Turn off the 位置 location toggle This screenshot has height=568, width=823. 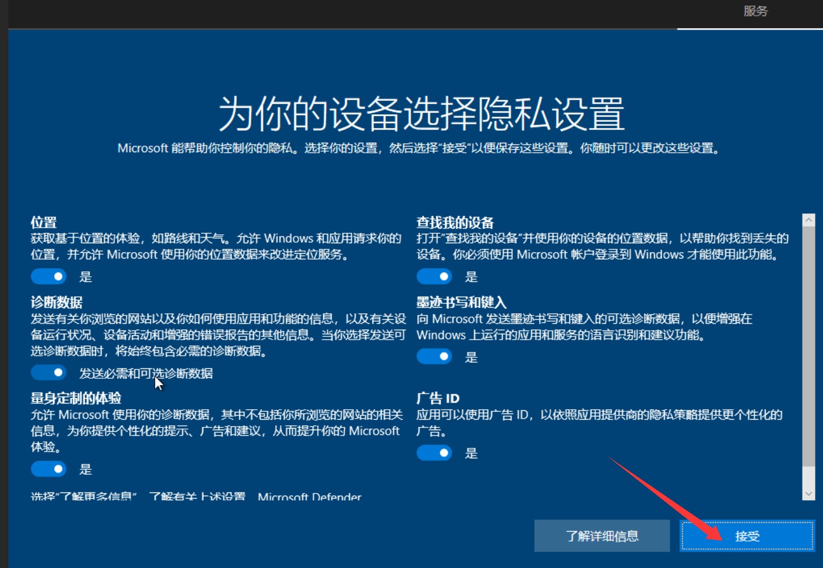[x=49, y=276]
